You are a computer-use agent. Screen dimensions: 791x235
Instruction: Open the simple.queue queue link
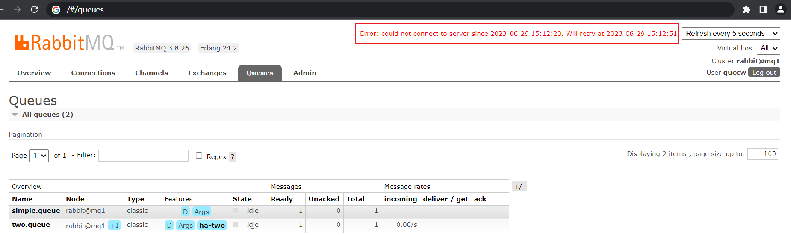point(36,211)
